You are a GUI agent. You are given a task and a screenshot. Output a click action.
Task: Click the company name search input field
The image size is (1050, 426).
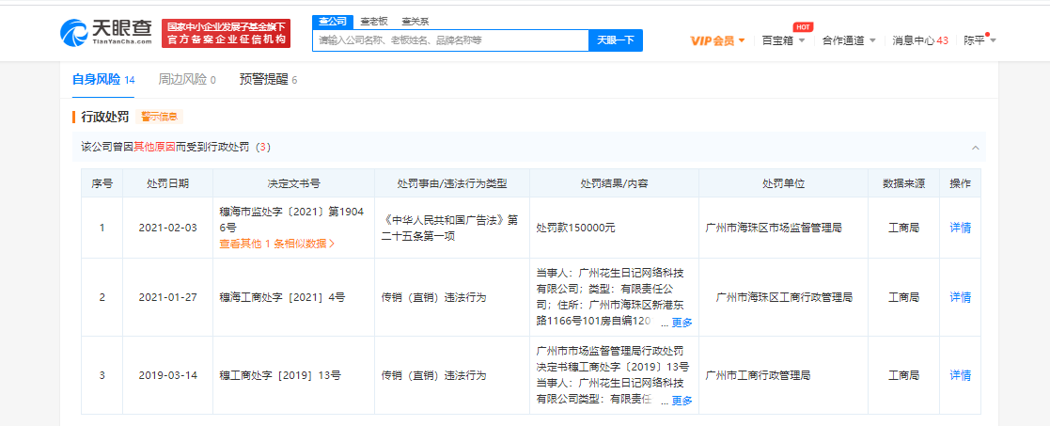pyautogui.click(x=450, y=40)
